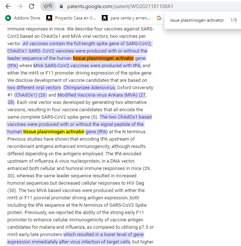Click the 'two different viral vectors' link
The height and width of the screenshot is (246, 241).
click(x=34, y=88)
